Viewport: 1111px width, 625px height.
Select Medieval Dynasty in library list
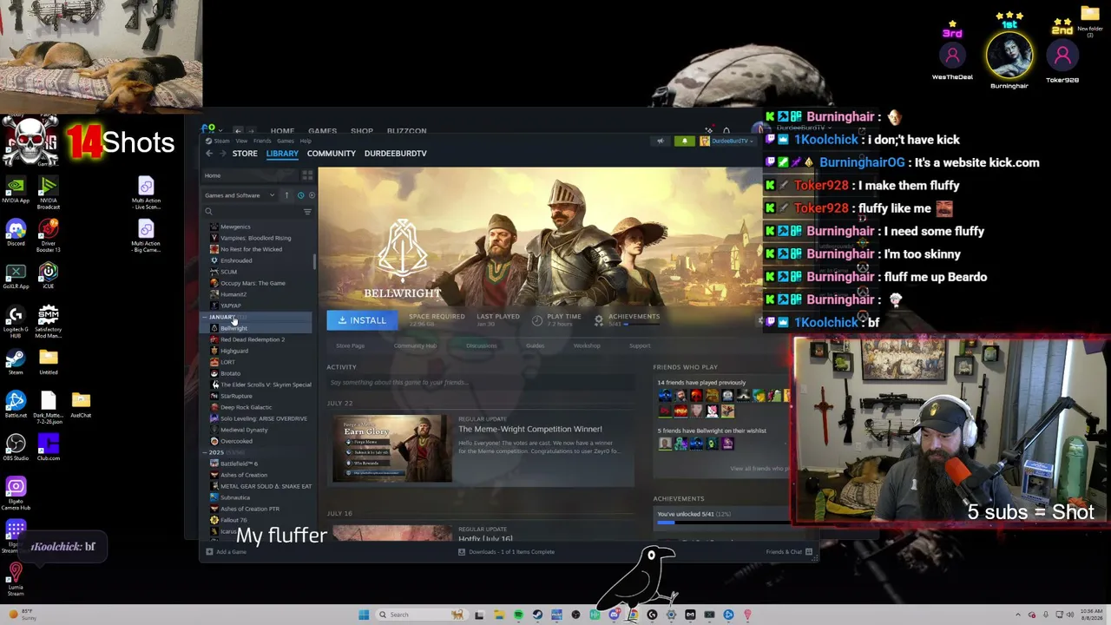tap(244, 430)
